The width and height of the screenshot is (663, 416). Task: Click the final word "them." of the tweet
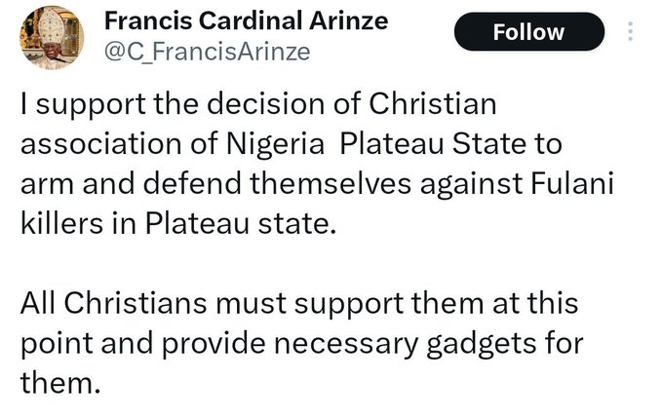[x=58, y=382]
